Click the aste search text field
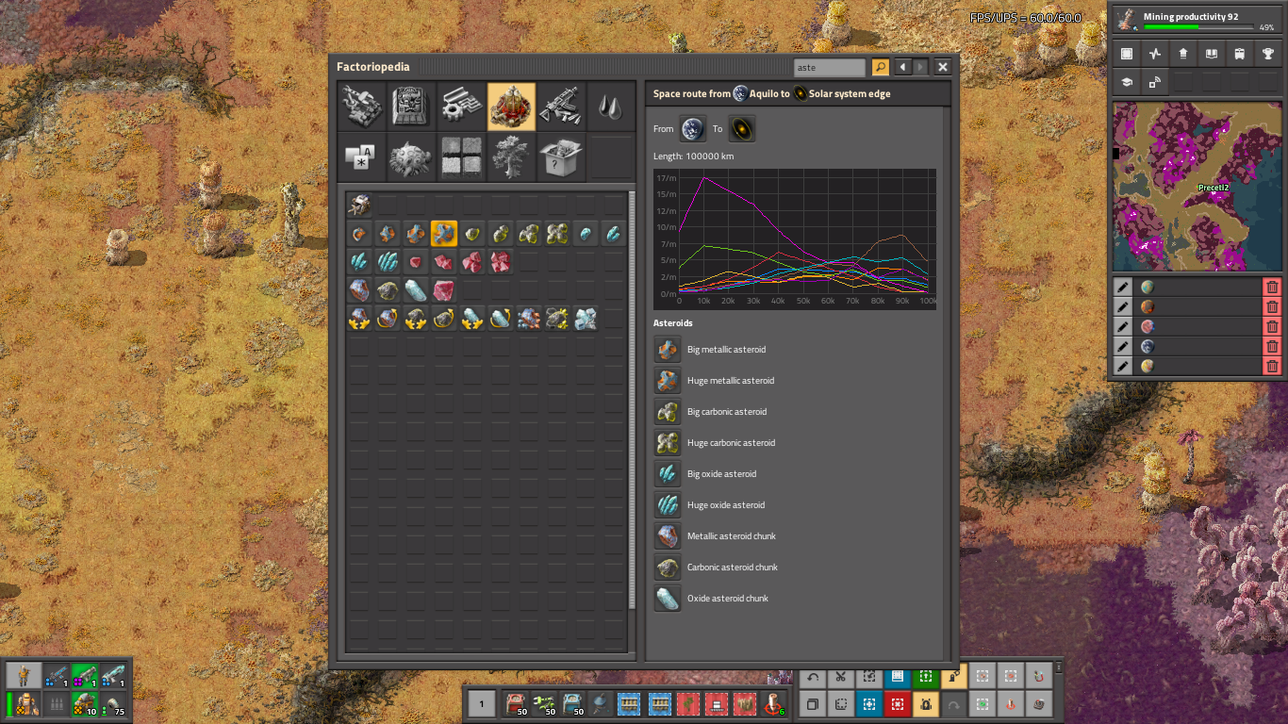This screenshot has height=724, width=1288. [x=829, y=67]
